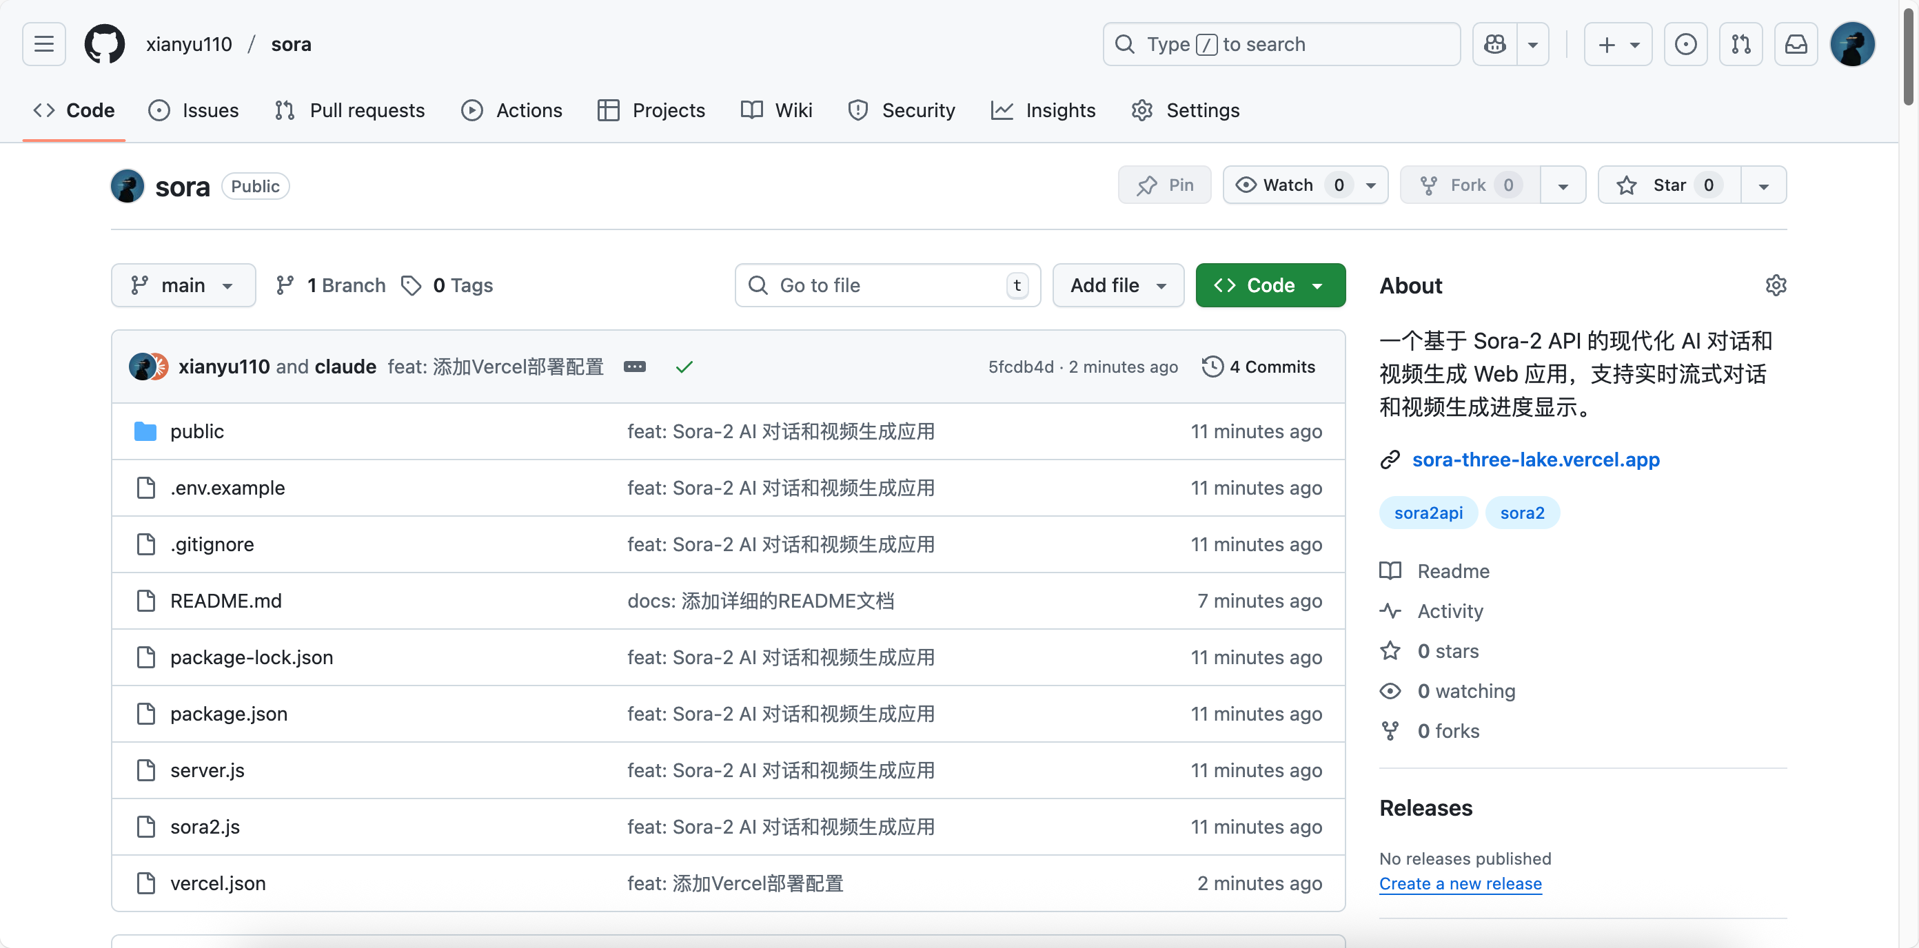Open the main branch dropdown

pos(183,285)
